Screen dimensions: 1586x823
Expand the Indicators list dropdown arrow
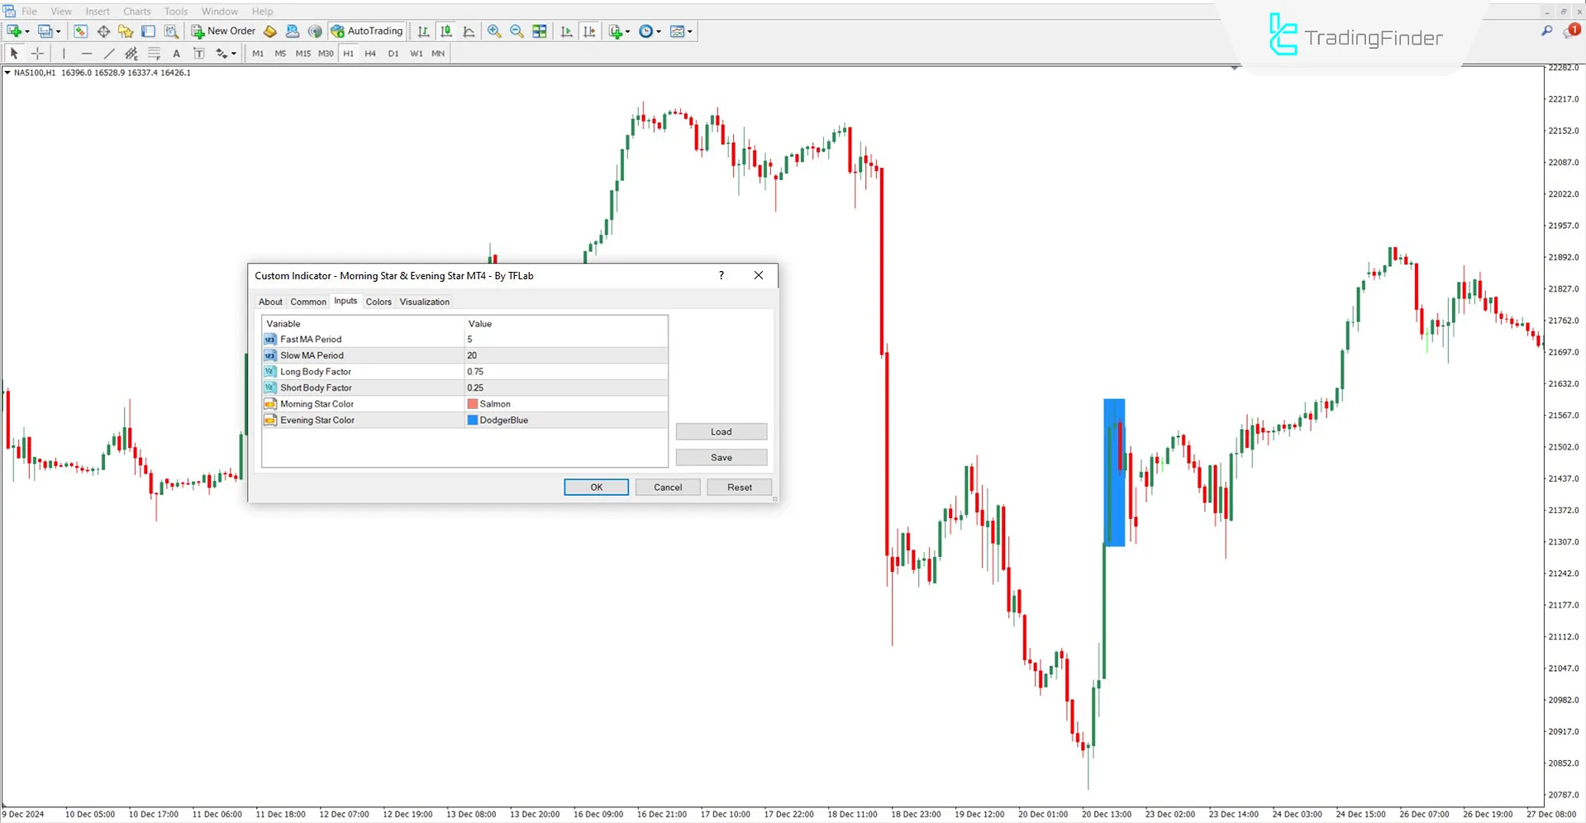628,31
